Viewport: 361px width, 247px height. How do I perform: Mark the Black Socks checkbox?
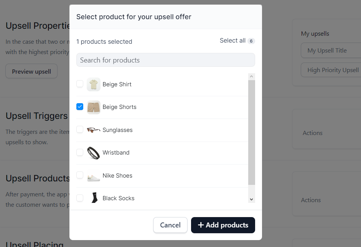(x=80, y=198)
